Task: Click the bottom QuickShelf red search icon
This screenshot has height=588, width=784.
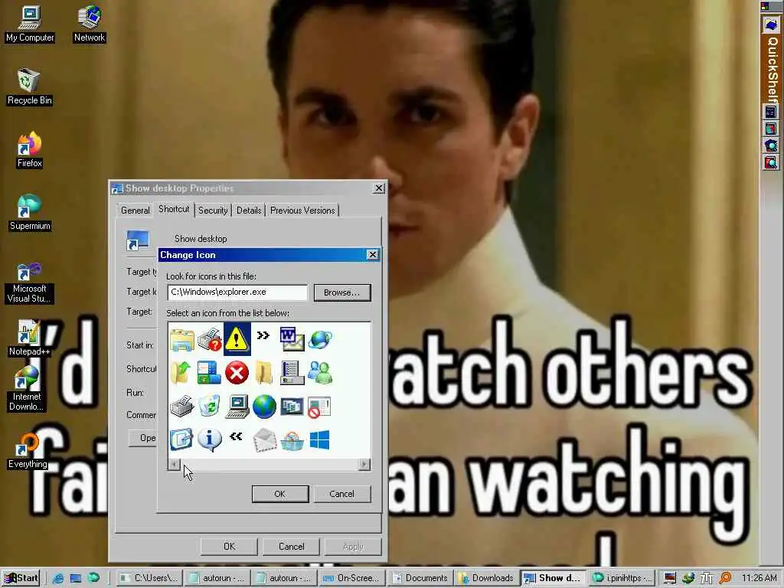Action: (770, 162)
